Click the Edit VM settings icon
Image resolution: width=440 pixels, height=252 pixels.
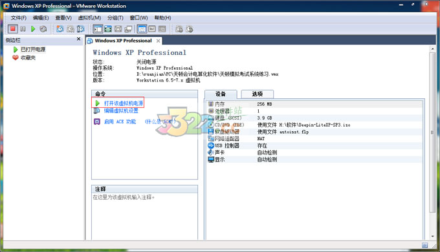(97, 110)
